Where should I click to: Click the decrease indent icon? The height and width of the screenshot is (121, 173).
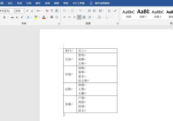click(x=89, y=11)
